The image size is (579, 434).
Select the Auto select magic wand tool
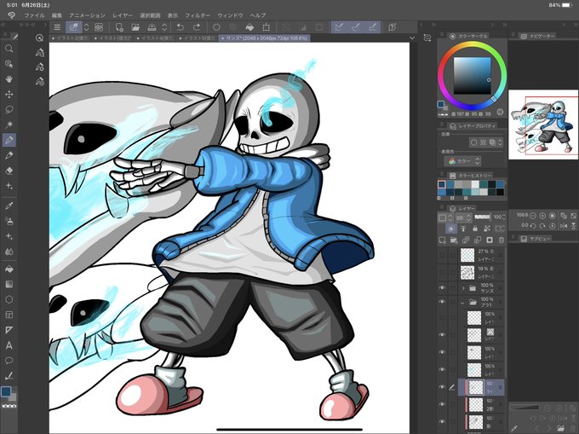pos(9,124)
